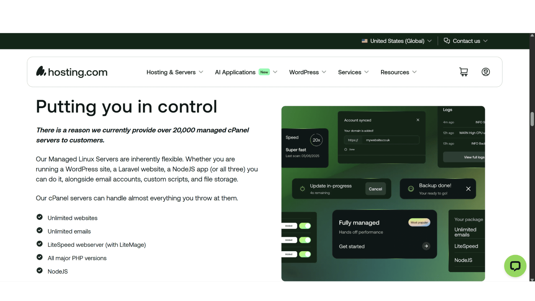This screenshot has width=535, height=301.
Task: Click the NodeJS checkmark icon
Action: 40,270
